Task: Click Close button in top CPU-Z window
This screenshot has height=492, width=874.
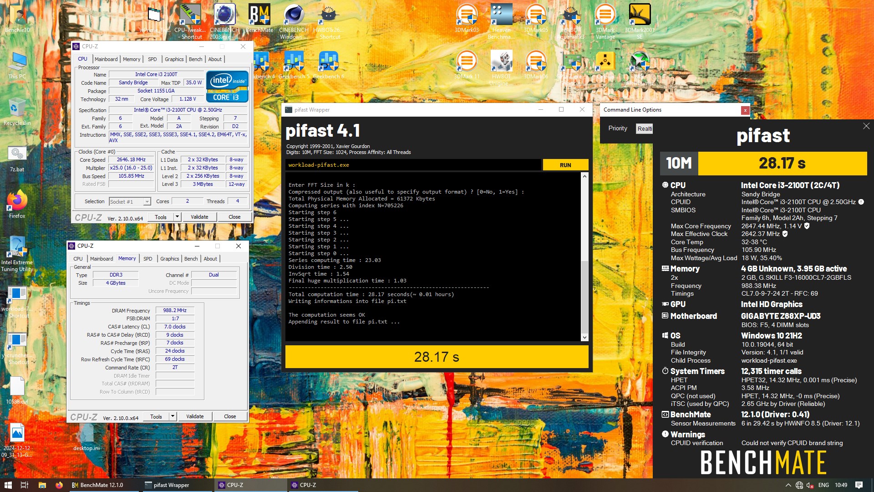Action: point(234,217)
